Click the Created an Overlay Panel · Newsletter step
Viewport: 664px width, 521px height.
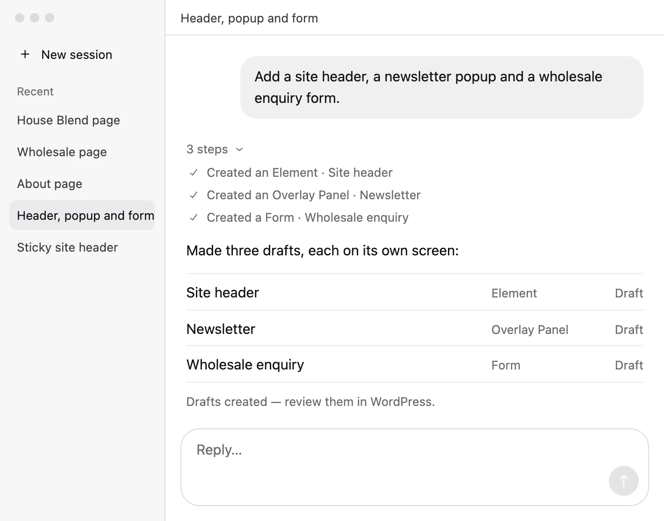pos(313,195)
